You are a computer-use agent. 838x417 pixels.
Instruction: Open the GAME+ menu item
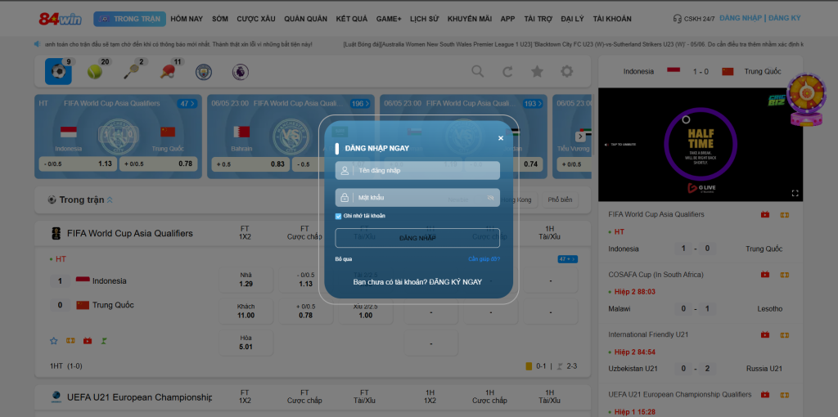pos(389,19)
